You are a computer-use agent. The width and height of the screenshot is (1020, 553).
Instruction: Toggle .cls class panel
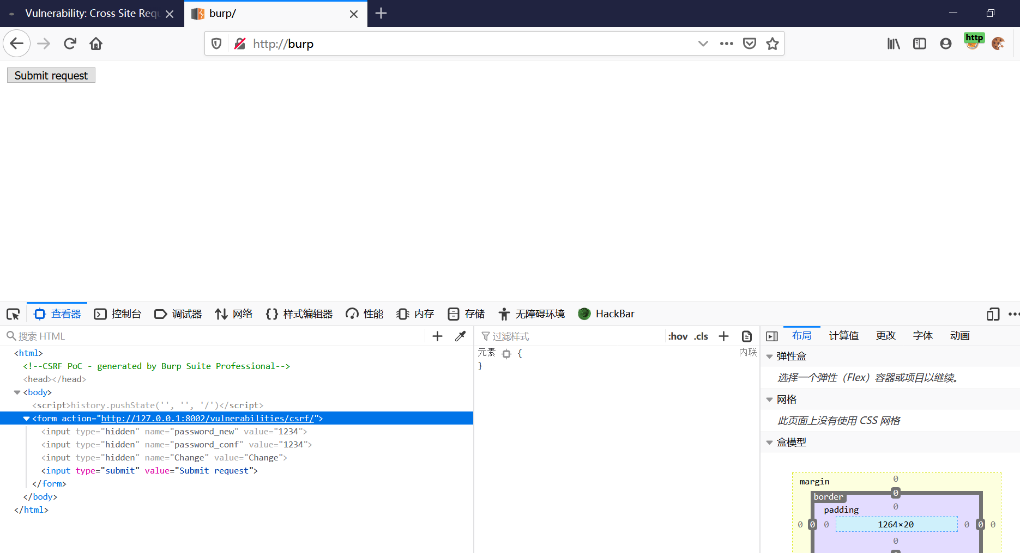[x=701, y=336]
